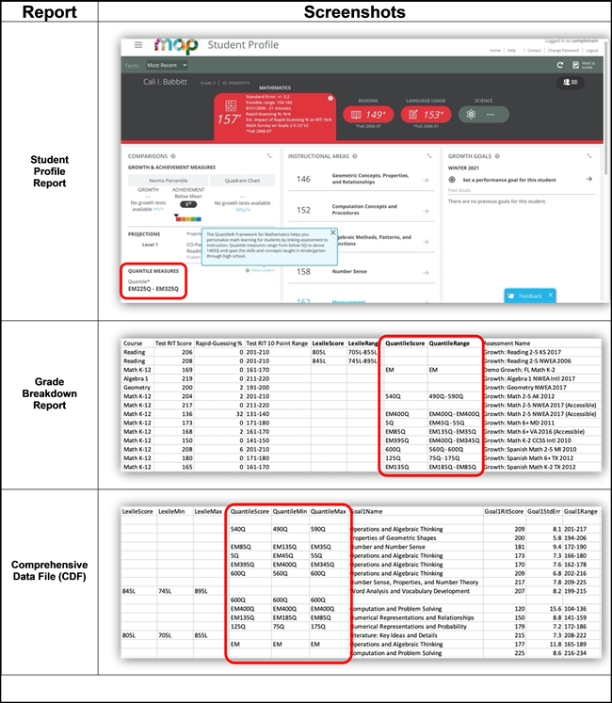Select the performance goal radio option
Image resolution: width=612 pixels, height=703 pixels.
(452, 179)
